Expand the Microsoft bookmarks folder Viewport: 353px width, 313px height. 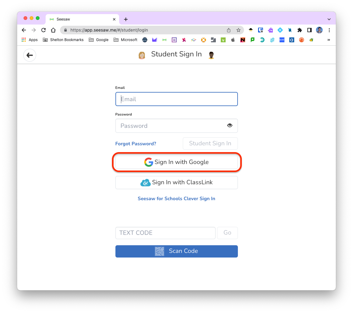click(x=126, y=40)
